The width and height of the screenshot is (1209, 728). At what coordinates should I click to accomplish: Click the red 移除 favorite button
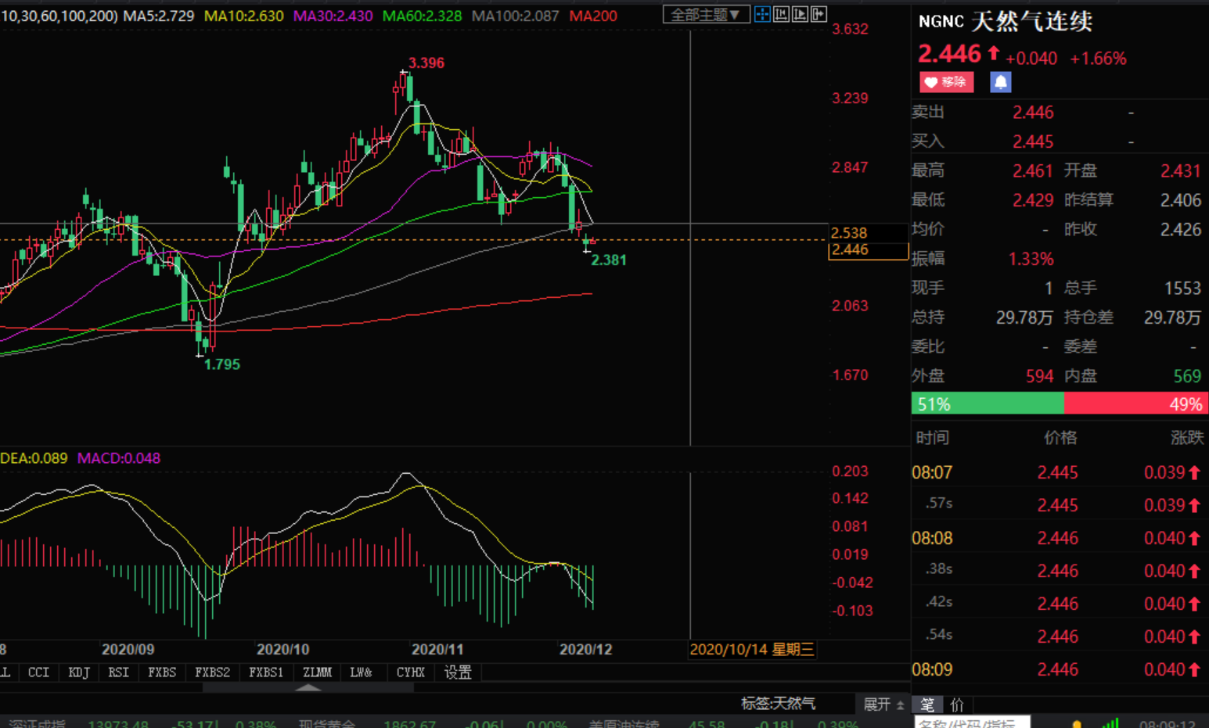(x=946, y=82)
